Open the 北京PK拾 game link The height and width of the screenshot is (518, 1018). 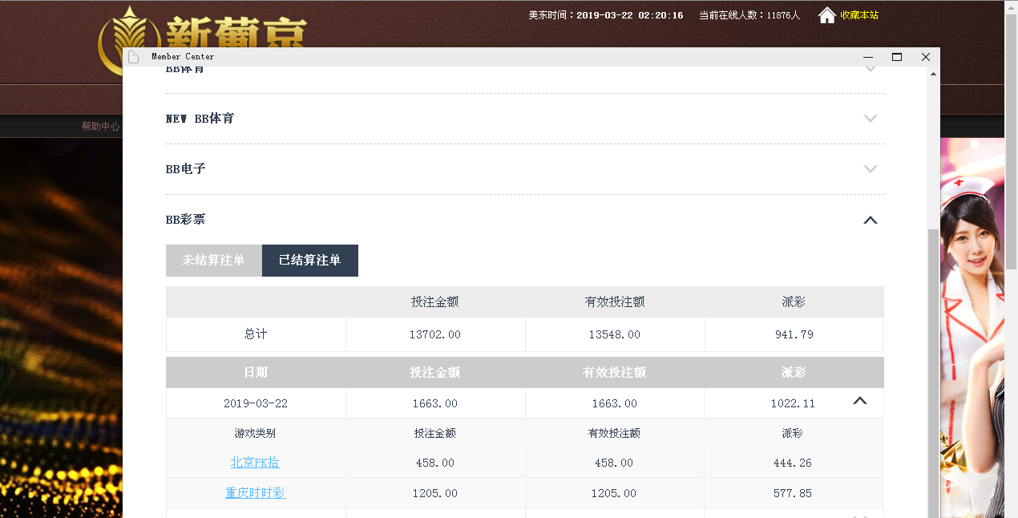coord(255,463)
